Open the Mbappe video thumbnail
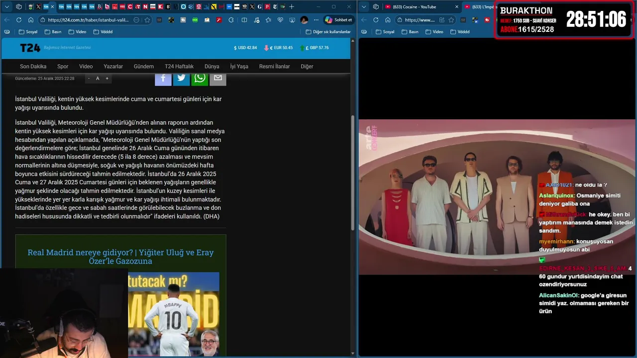 point(174,314)
